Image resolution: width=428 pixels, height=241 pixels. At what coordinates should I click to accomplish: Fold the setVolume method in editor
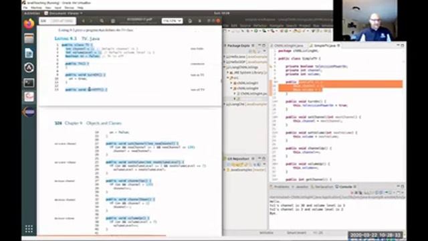click(276, 133)
